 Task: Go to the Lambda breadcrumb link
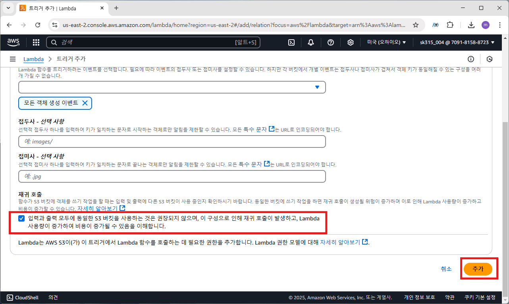[33, 59]
